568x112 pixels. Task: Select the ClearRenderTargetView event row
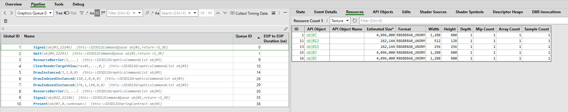(144, 66)
